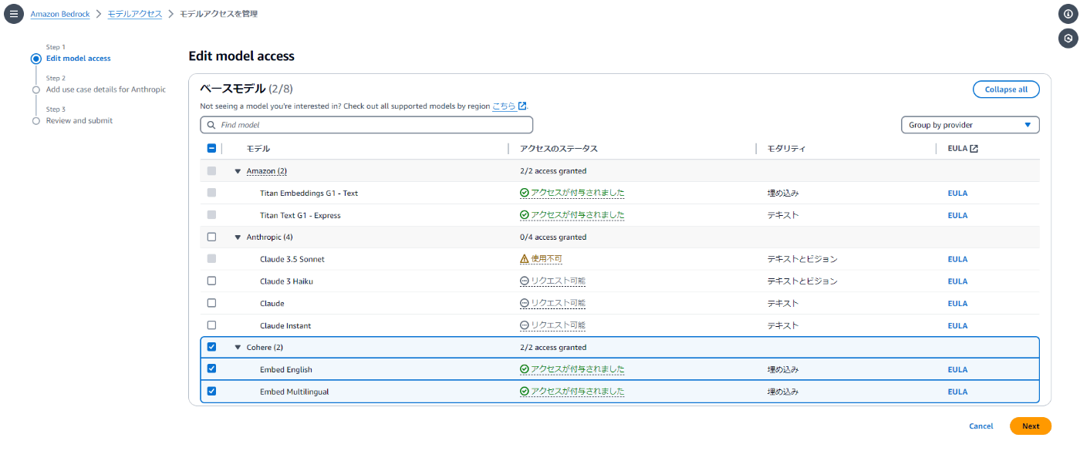Click the info panel icon at top right

(1068, 14)
